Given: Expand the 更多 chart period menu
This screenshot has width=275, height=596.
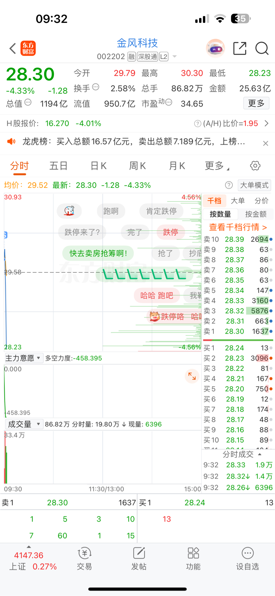Looking at the screenshot, I should click(x=217, y=166).
